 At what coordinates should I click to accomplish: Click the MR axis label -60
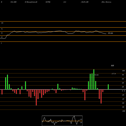pyautogui.click(x=123, y=103)
